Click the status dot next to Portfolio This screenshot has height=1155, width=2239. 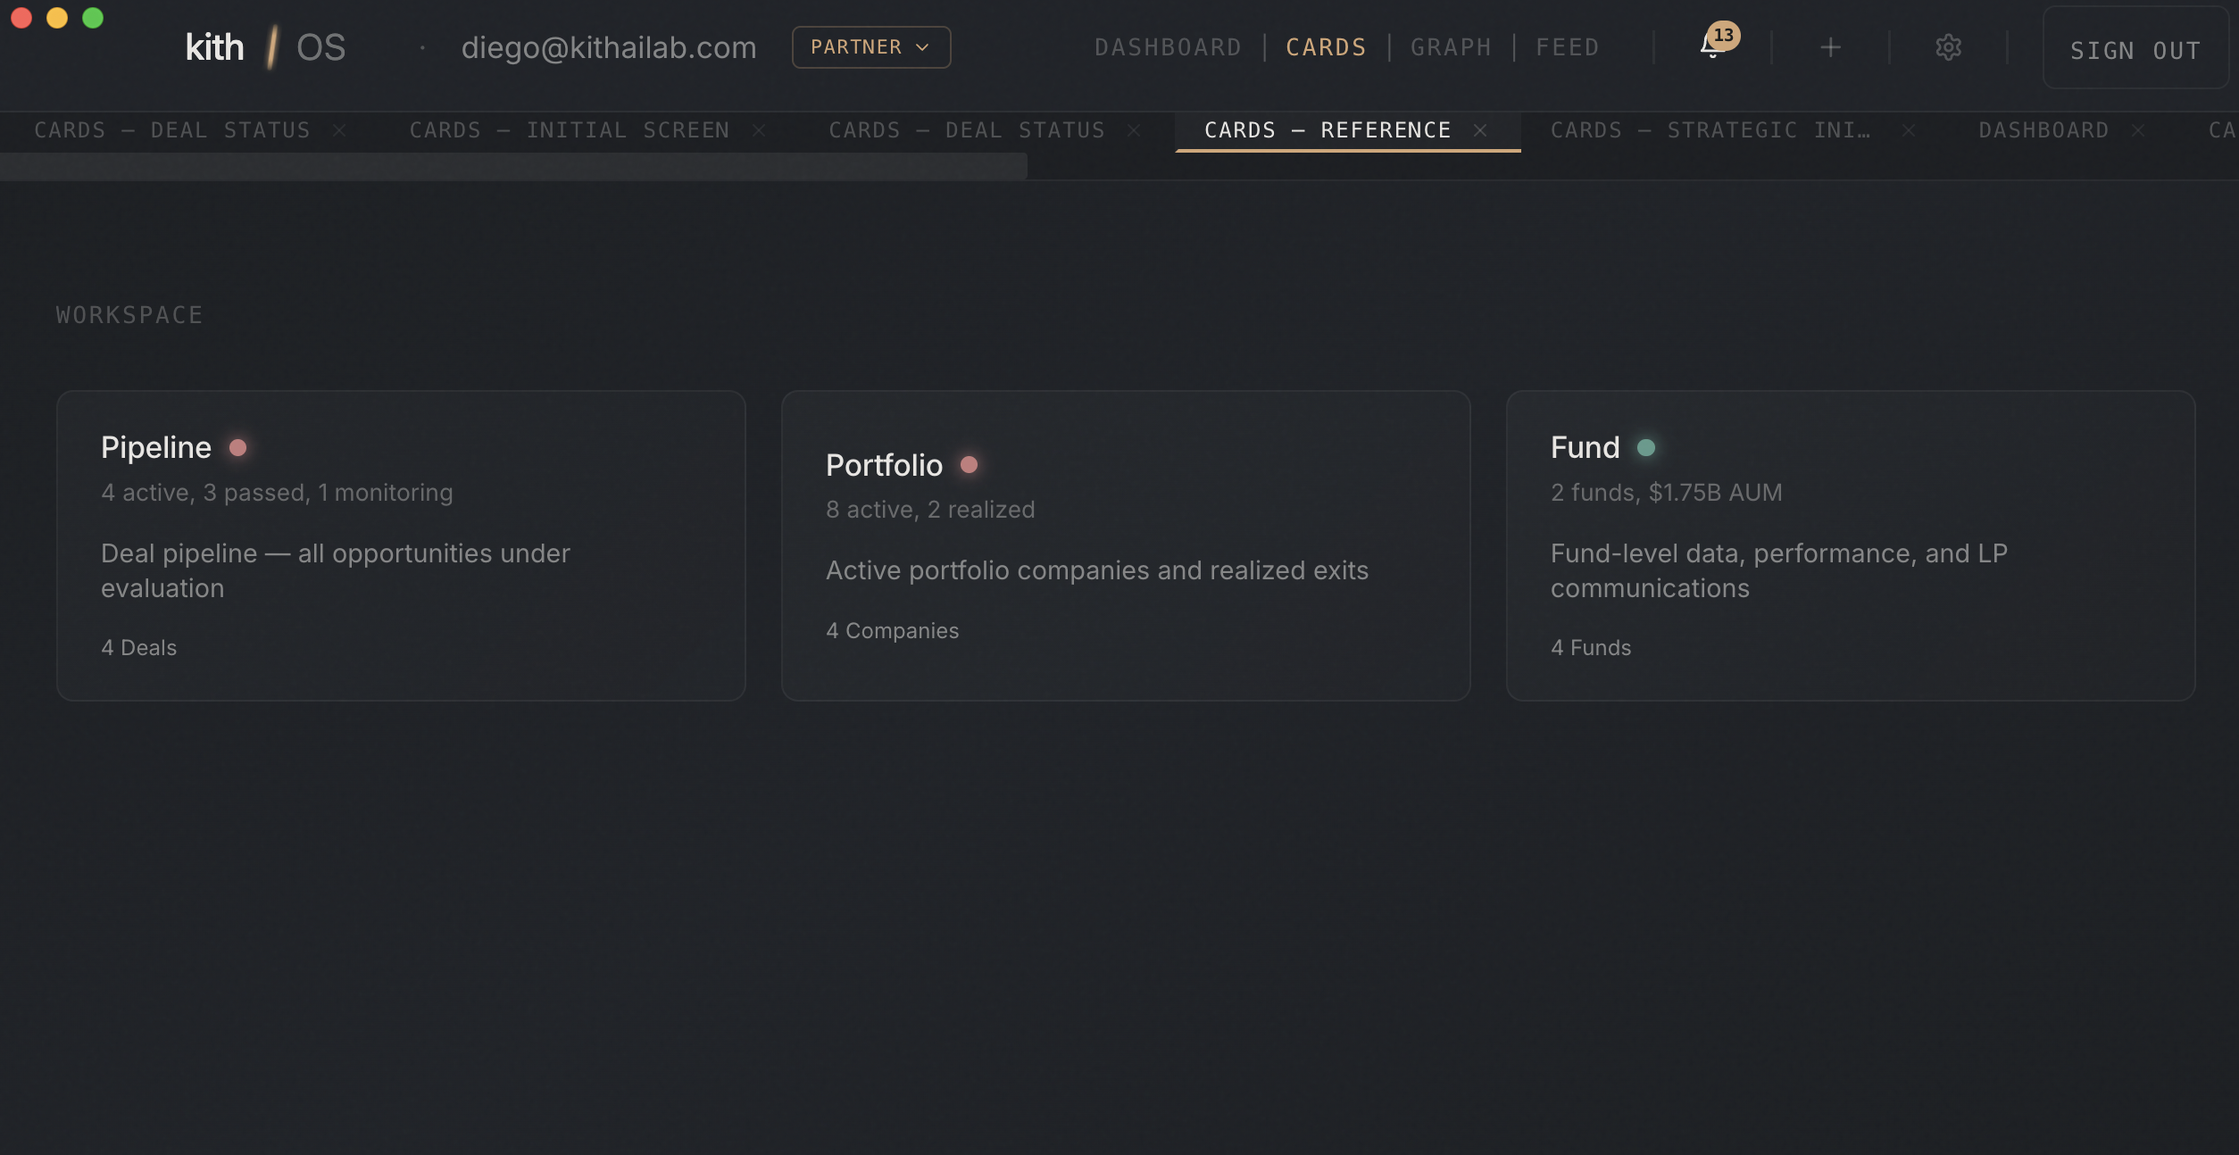(x=970, y=464)
